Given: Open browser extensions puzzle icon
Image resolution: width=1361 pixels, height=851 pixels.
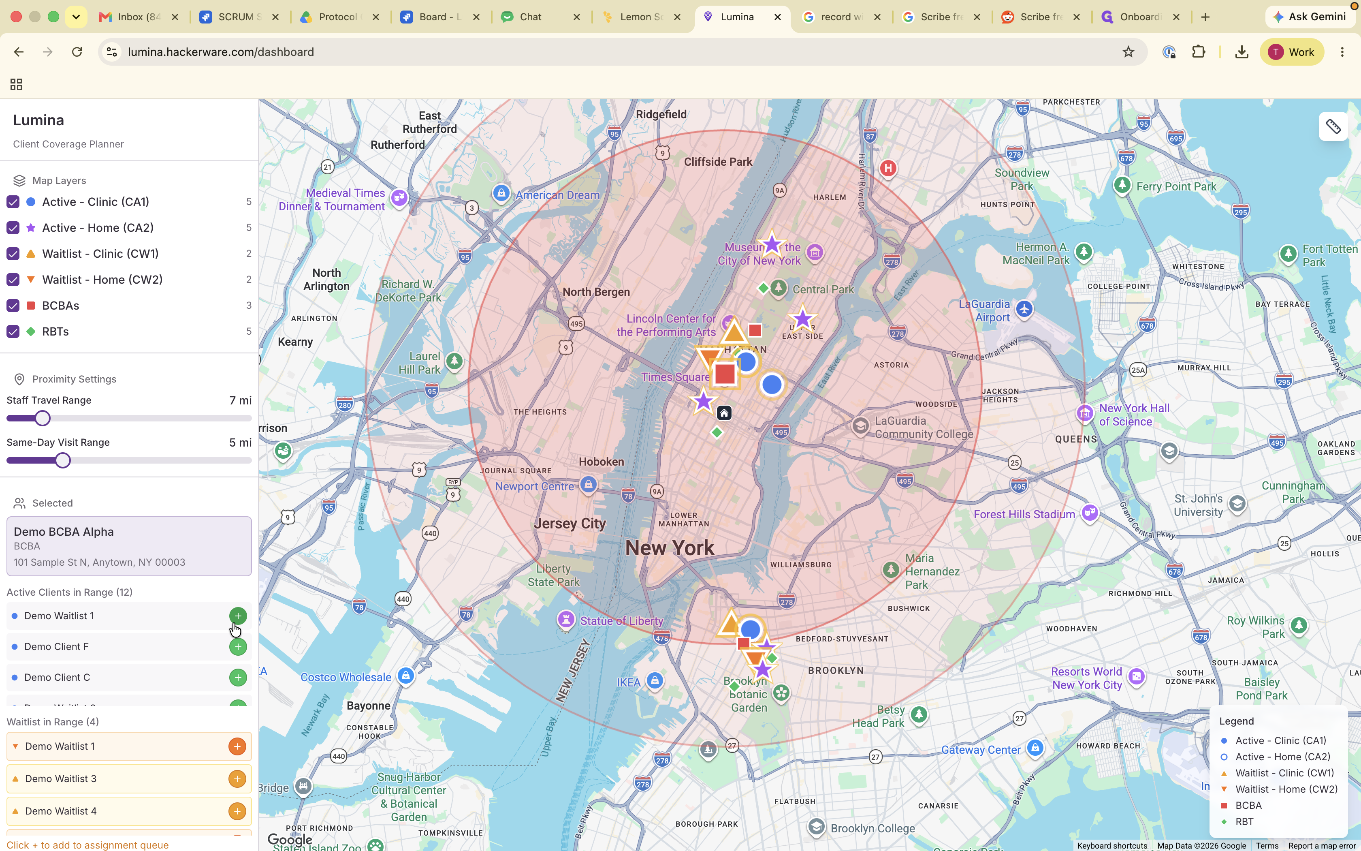Looking at the screenshot, I should [1199, 52].
